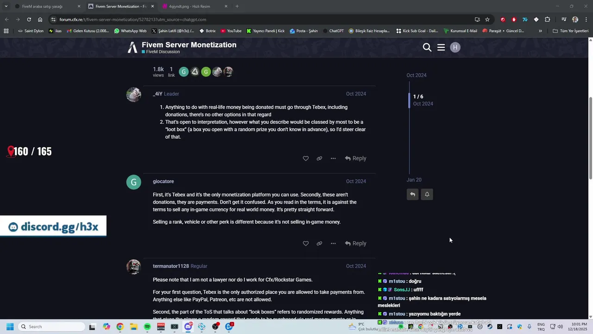Open the ChatGPT bookmark
This screenshot has width=593, height=334.
click(x=333, y=31)
